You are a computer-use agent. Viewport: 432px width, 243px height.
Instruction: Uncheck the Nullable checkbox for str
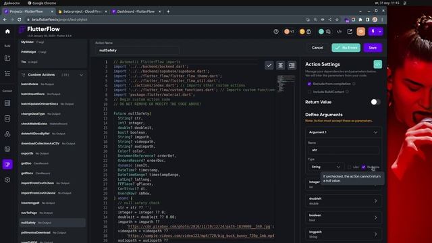pos(364,167)
